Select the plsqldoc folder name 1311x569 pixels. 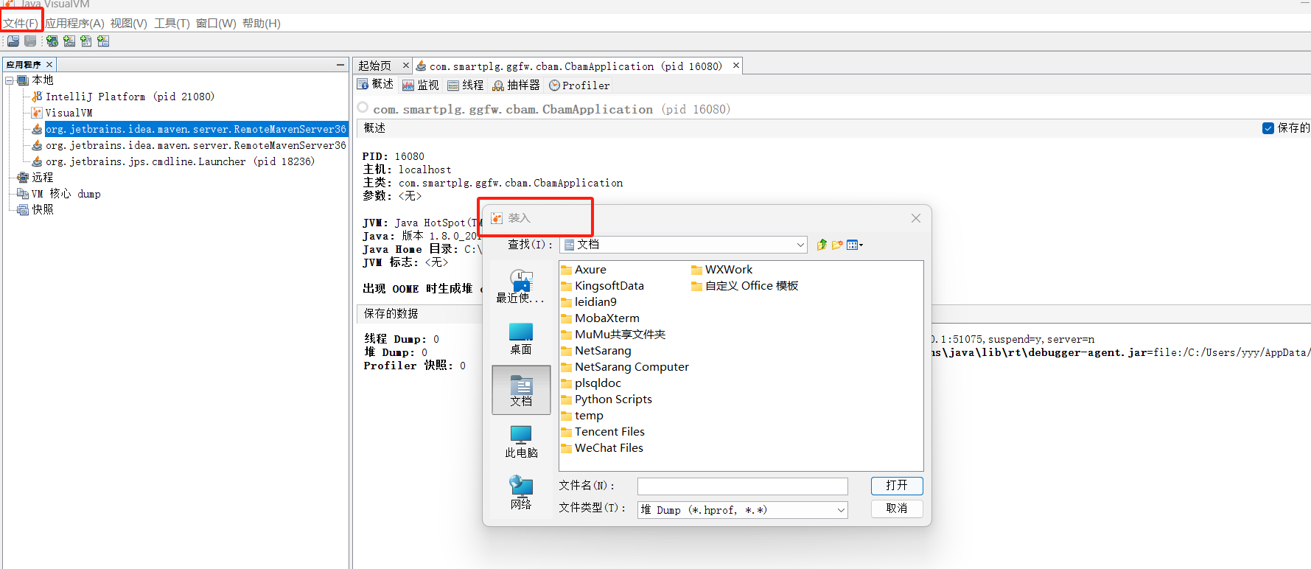click(x=598, y=383)
